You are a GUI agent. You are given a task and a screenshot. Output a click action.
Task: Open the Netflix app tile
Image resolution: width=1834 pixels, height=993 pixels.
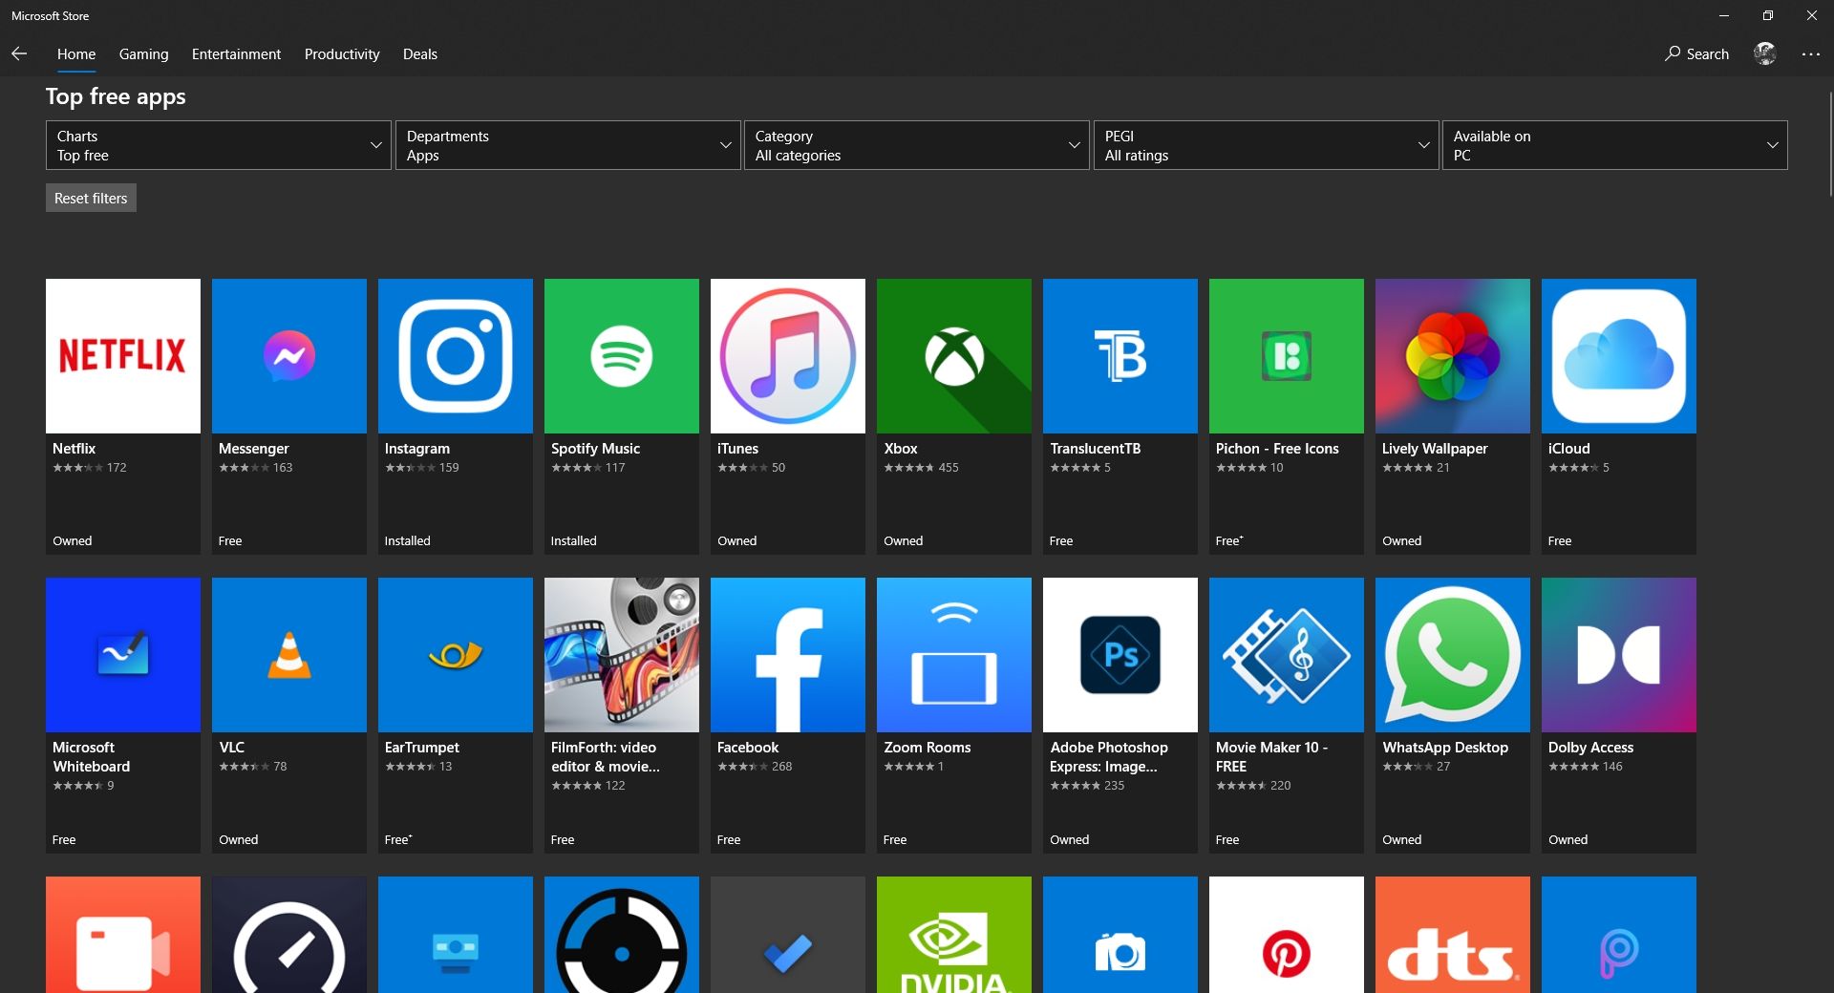122,411
